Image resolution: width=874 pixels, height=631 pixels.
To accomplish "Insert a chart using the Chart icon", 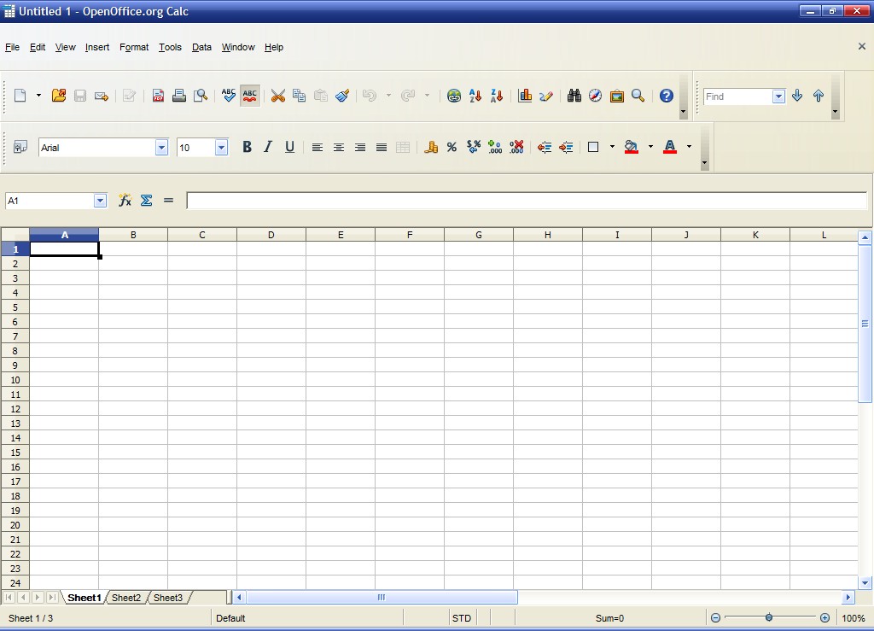I will (x=525, y=96).
